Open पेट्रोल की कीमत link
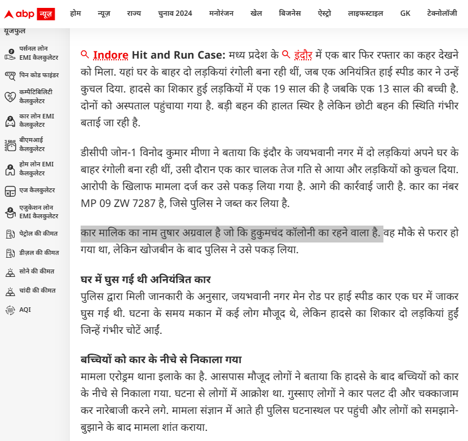This screenshot has width=468, height=441. click(x=38, y=233)
